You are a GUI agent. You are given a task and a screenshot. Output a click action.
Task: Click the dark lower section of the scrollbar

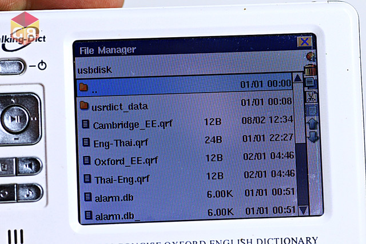point(302,174)
